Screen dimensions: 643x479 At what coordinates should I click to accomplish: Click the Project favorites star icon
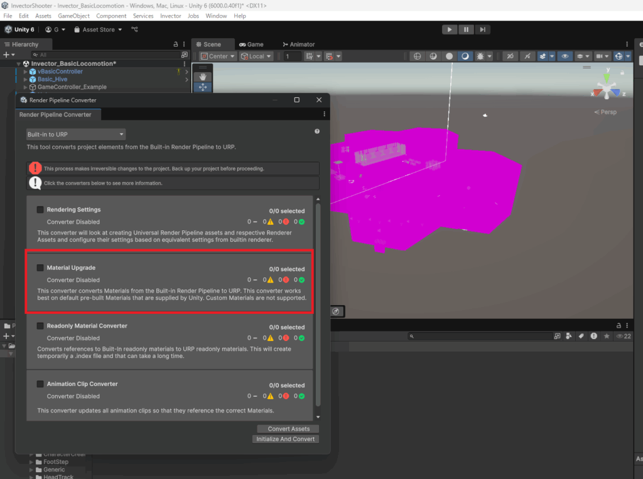pyautogui.click(x=607, y=336)
